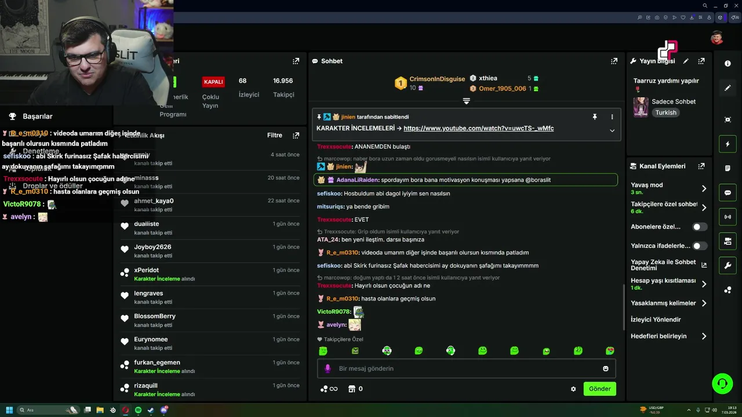Pop out the Kanal Eylemleri panel
Image resolution: width=742 pixels, height=417 pixels.
pyautogui.click(x=701, y=166)
